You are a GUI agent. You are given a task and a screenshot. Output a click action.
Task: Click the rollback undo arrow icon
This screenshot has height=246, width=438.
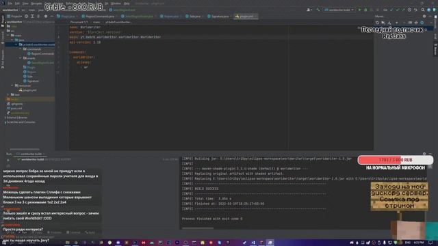pyautogui.click(x=415, y=10)
